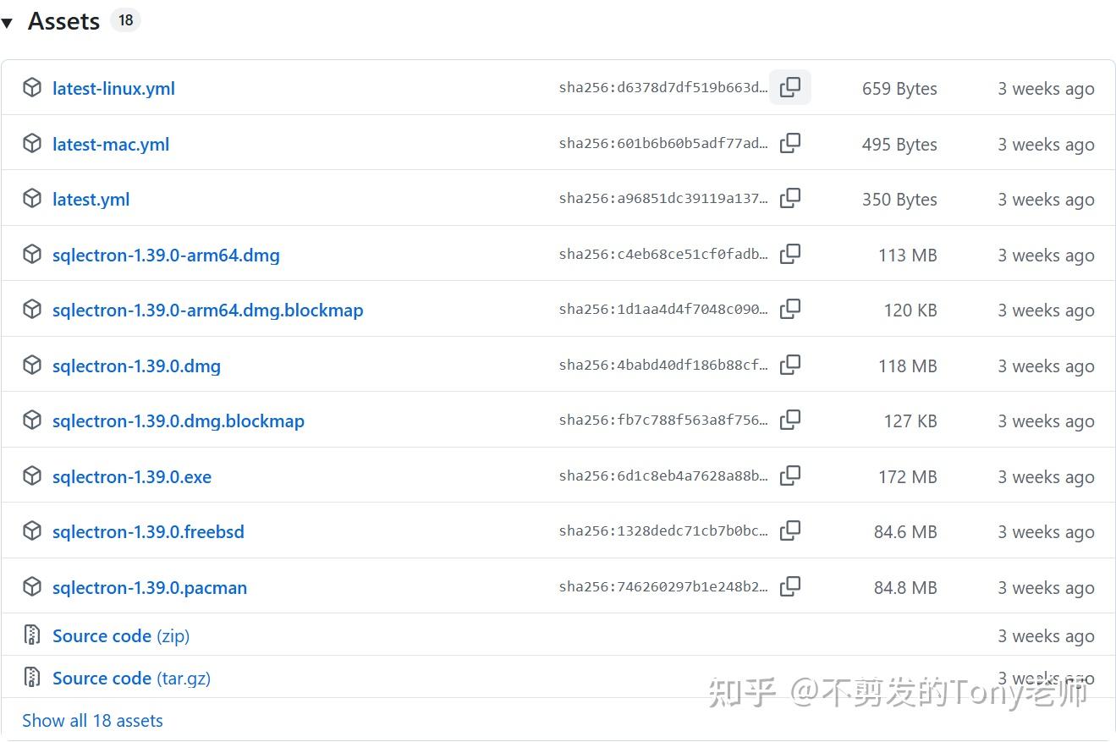
Task: Select hash text sha256:fb7c788f563a8f756…
Action: click(663, 420)
